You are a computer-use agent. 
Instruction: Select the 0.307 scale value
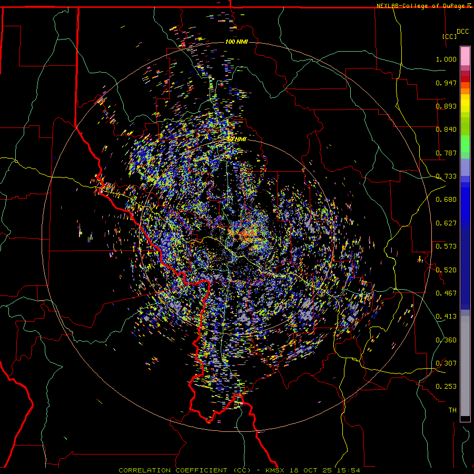click(446, 363)
